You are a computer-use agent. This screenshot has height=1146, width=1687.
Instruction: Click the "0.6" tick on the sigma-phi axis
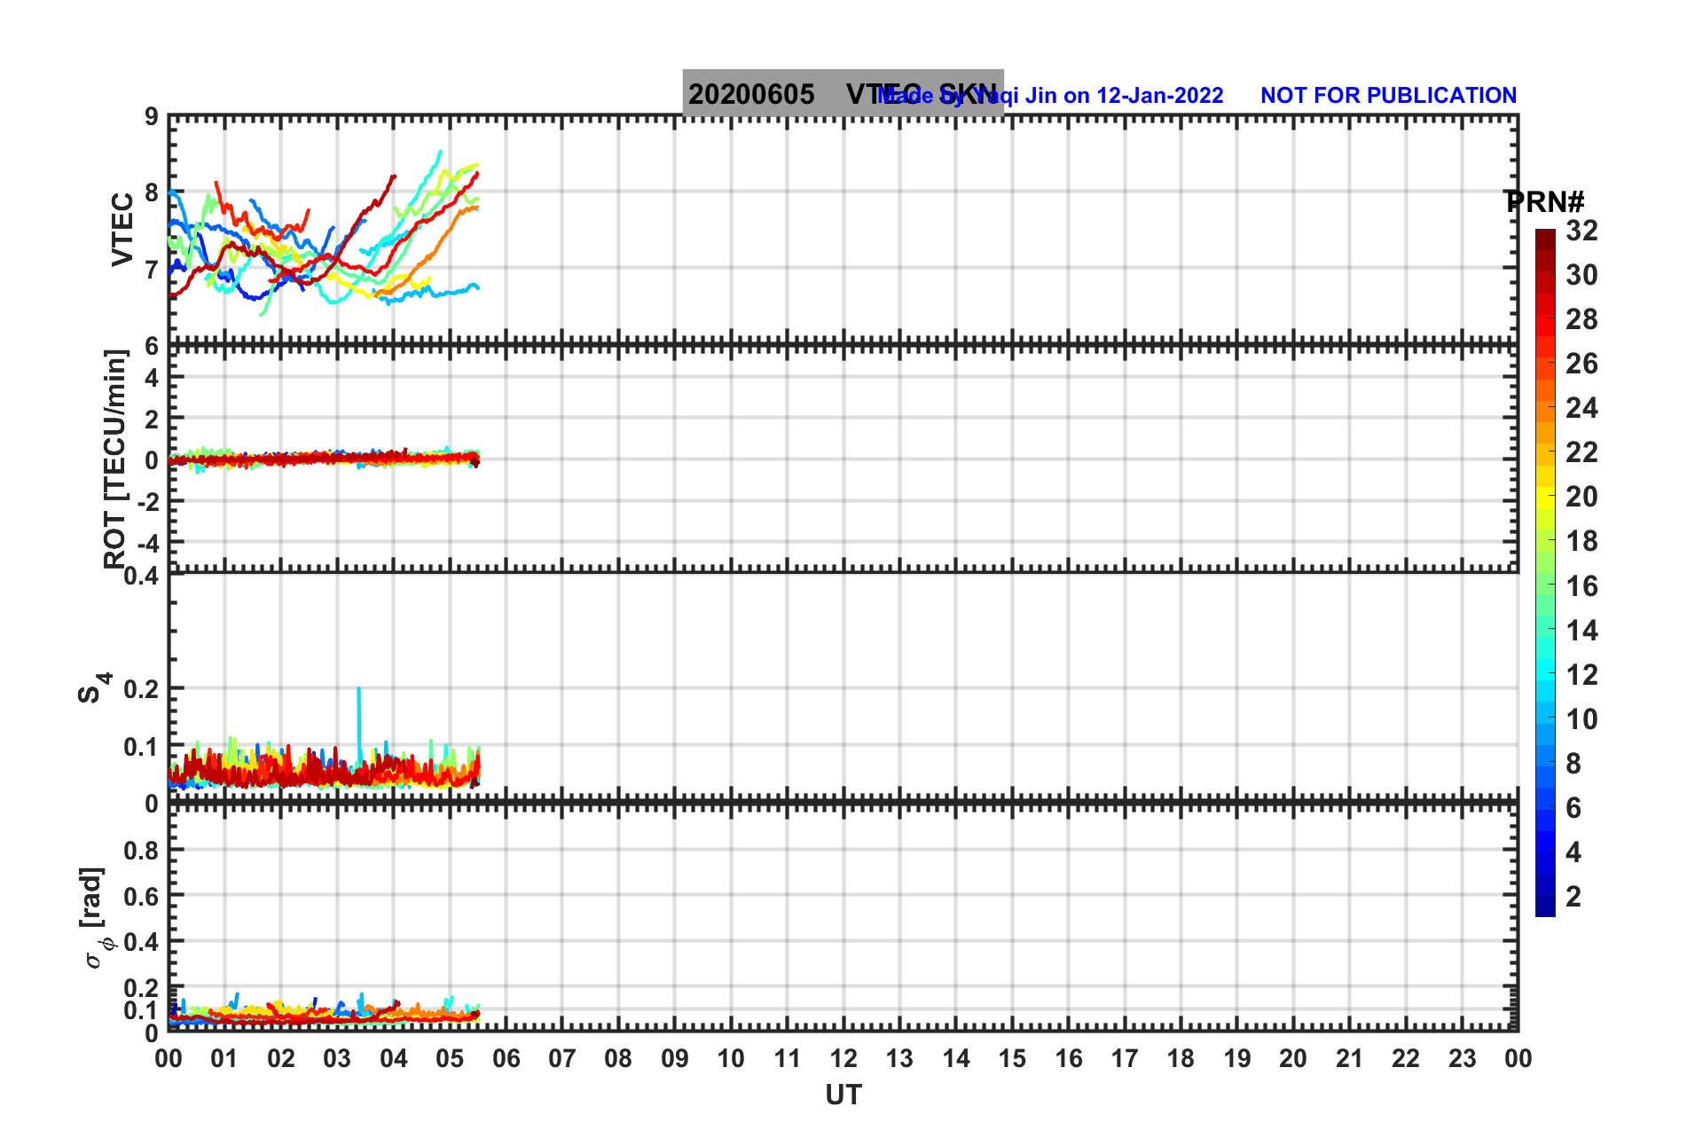143,897
